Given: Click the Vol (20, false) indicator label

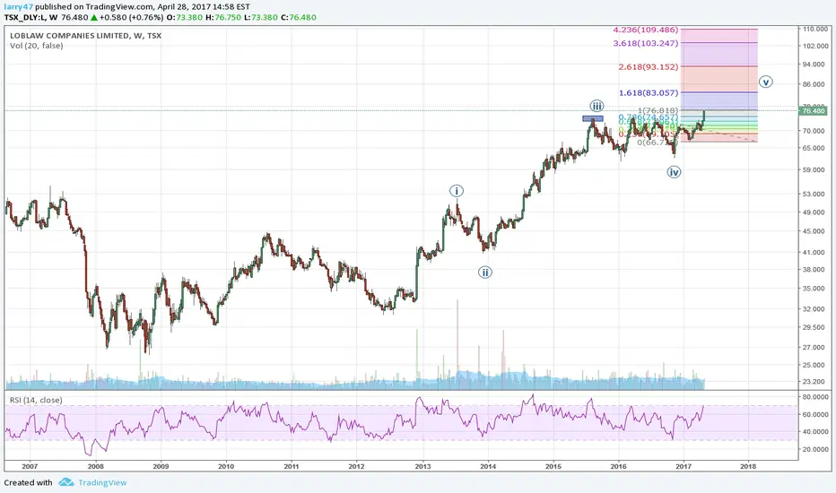Looking at the screenshot, I should (x=36, y=46).
